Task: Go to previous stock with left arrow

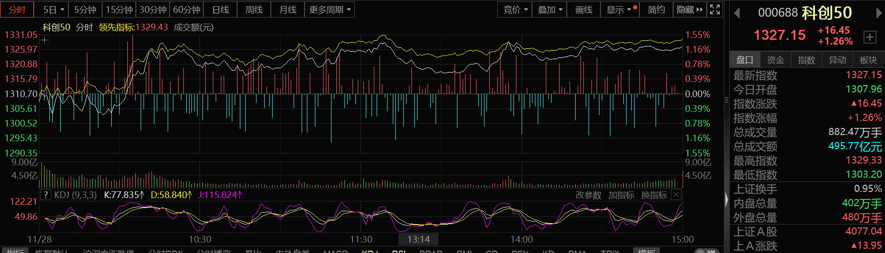Action: (x=737, y=13)
